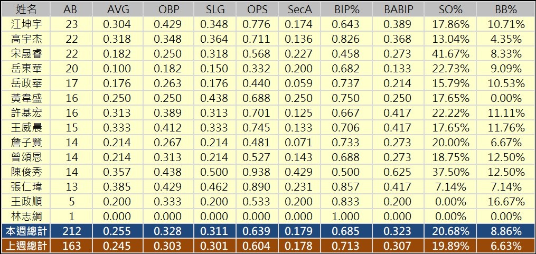Select the 本週總計 row label
536x254 pixels.
pyautogui.click(x=26, y=231)
